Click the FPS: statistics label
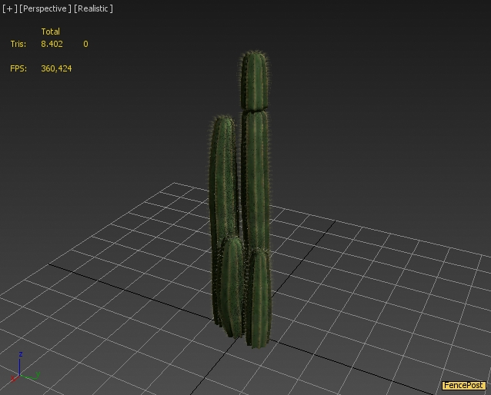491x395 pixels. (18, 68)
